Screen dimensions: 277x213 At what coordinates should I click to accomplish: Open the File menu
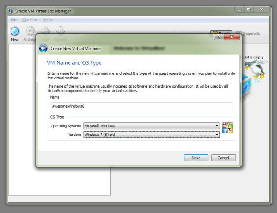14,20
